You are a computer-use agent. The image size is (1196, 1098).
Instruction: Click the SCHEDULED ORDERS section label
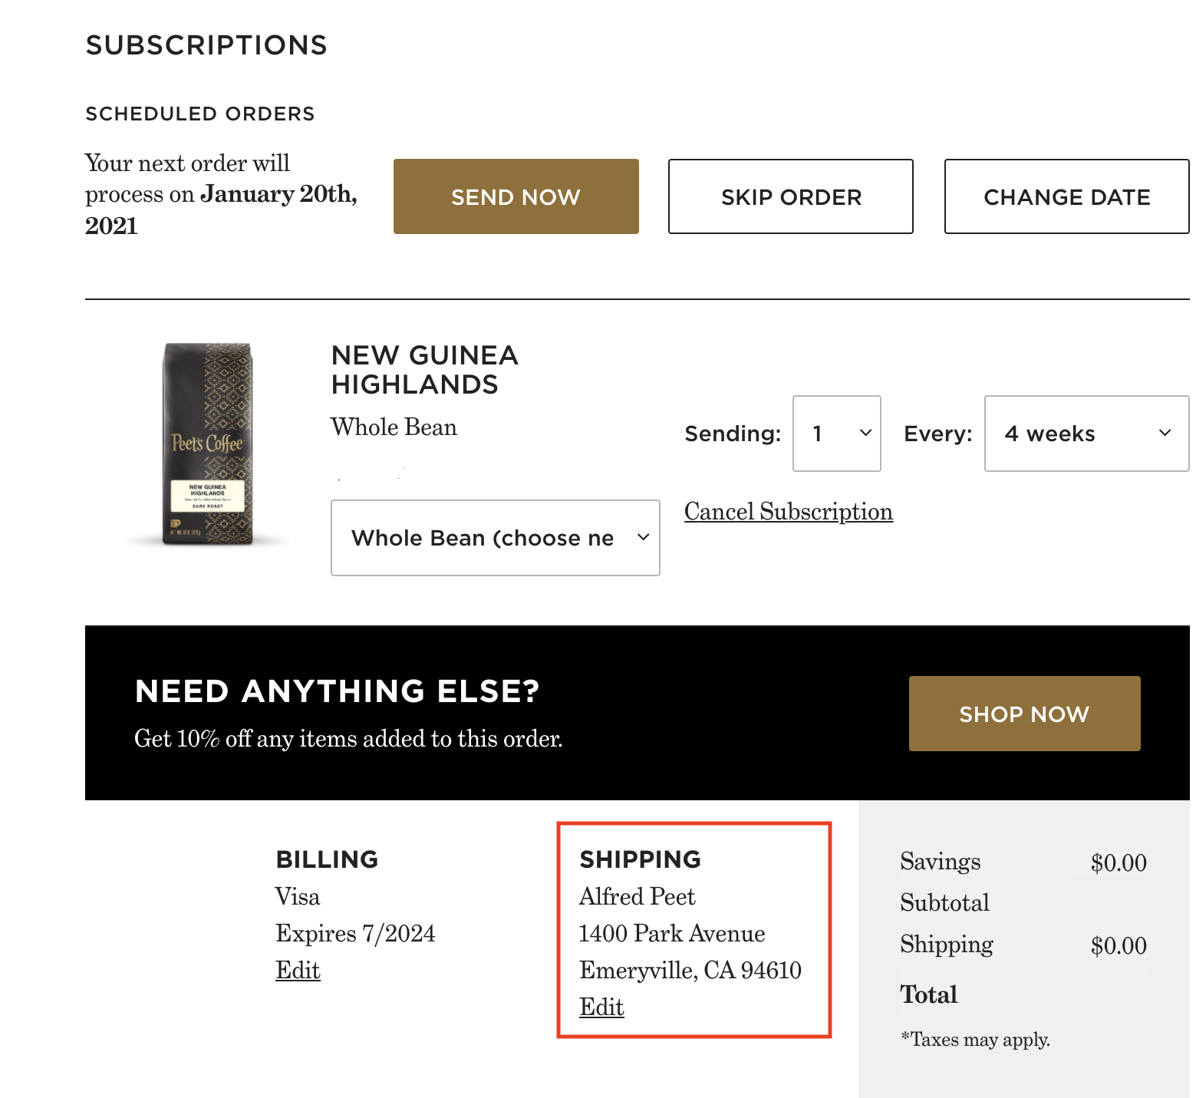click(x=199, y=113)
